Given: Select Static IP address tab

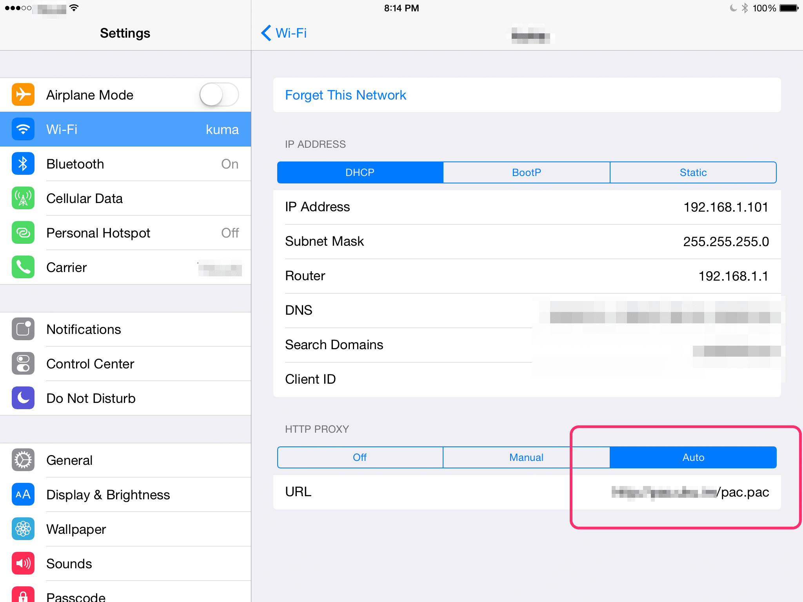Looking at the screenshot, I should 693,172.
